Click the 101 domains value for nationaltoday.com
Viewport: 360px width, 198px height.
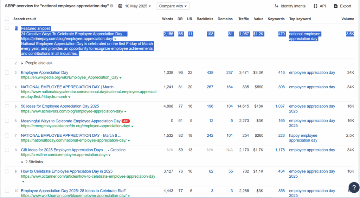coord(230,136)
